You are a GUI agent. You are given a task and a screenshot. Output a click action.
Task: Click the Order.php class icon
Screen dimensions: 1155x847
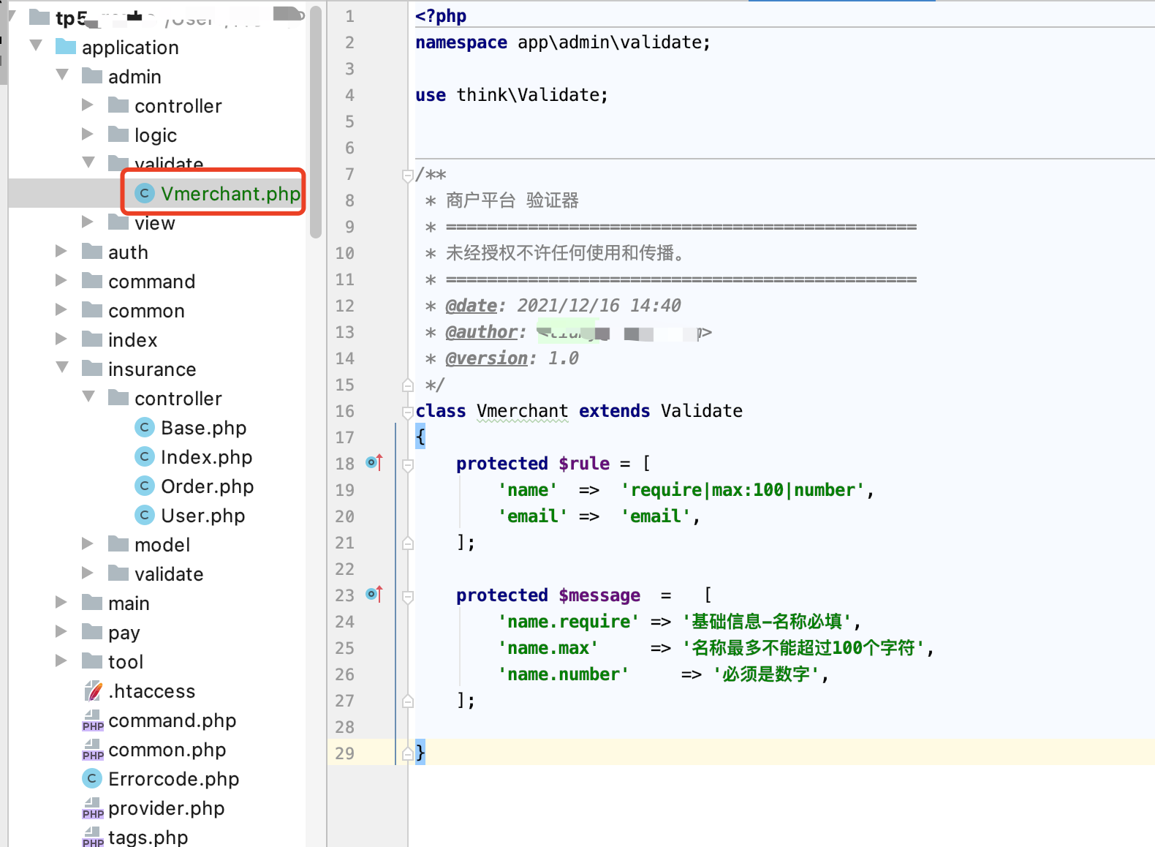tap(145, 486)
